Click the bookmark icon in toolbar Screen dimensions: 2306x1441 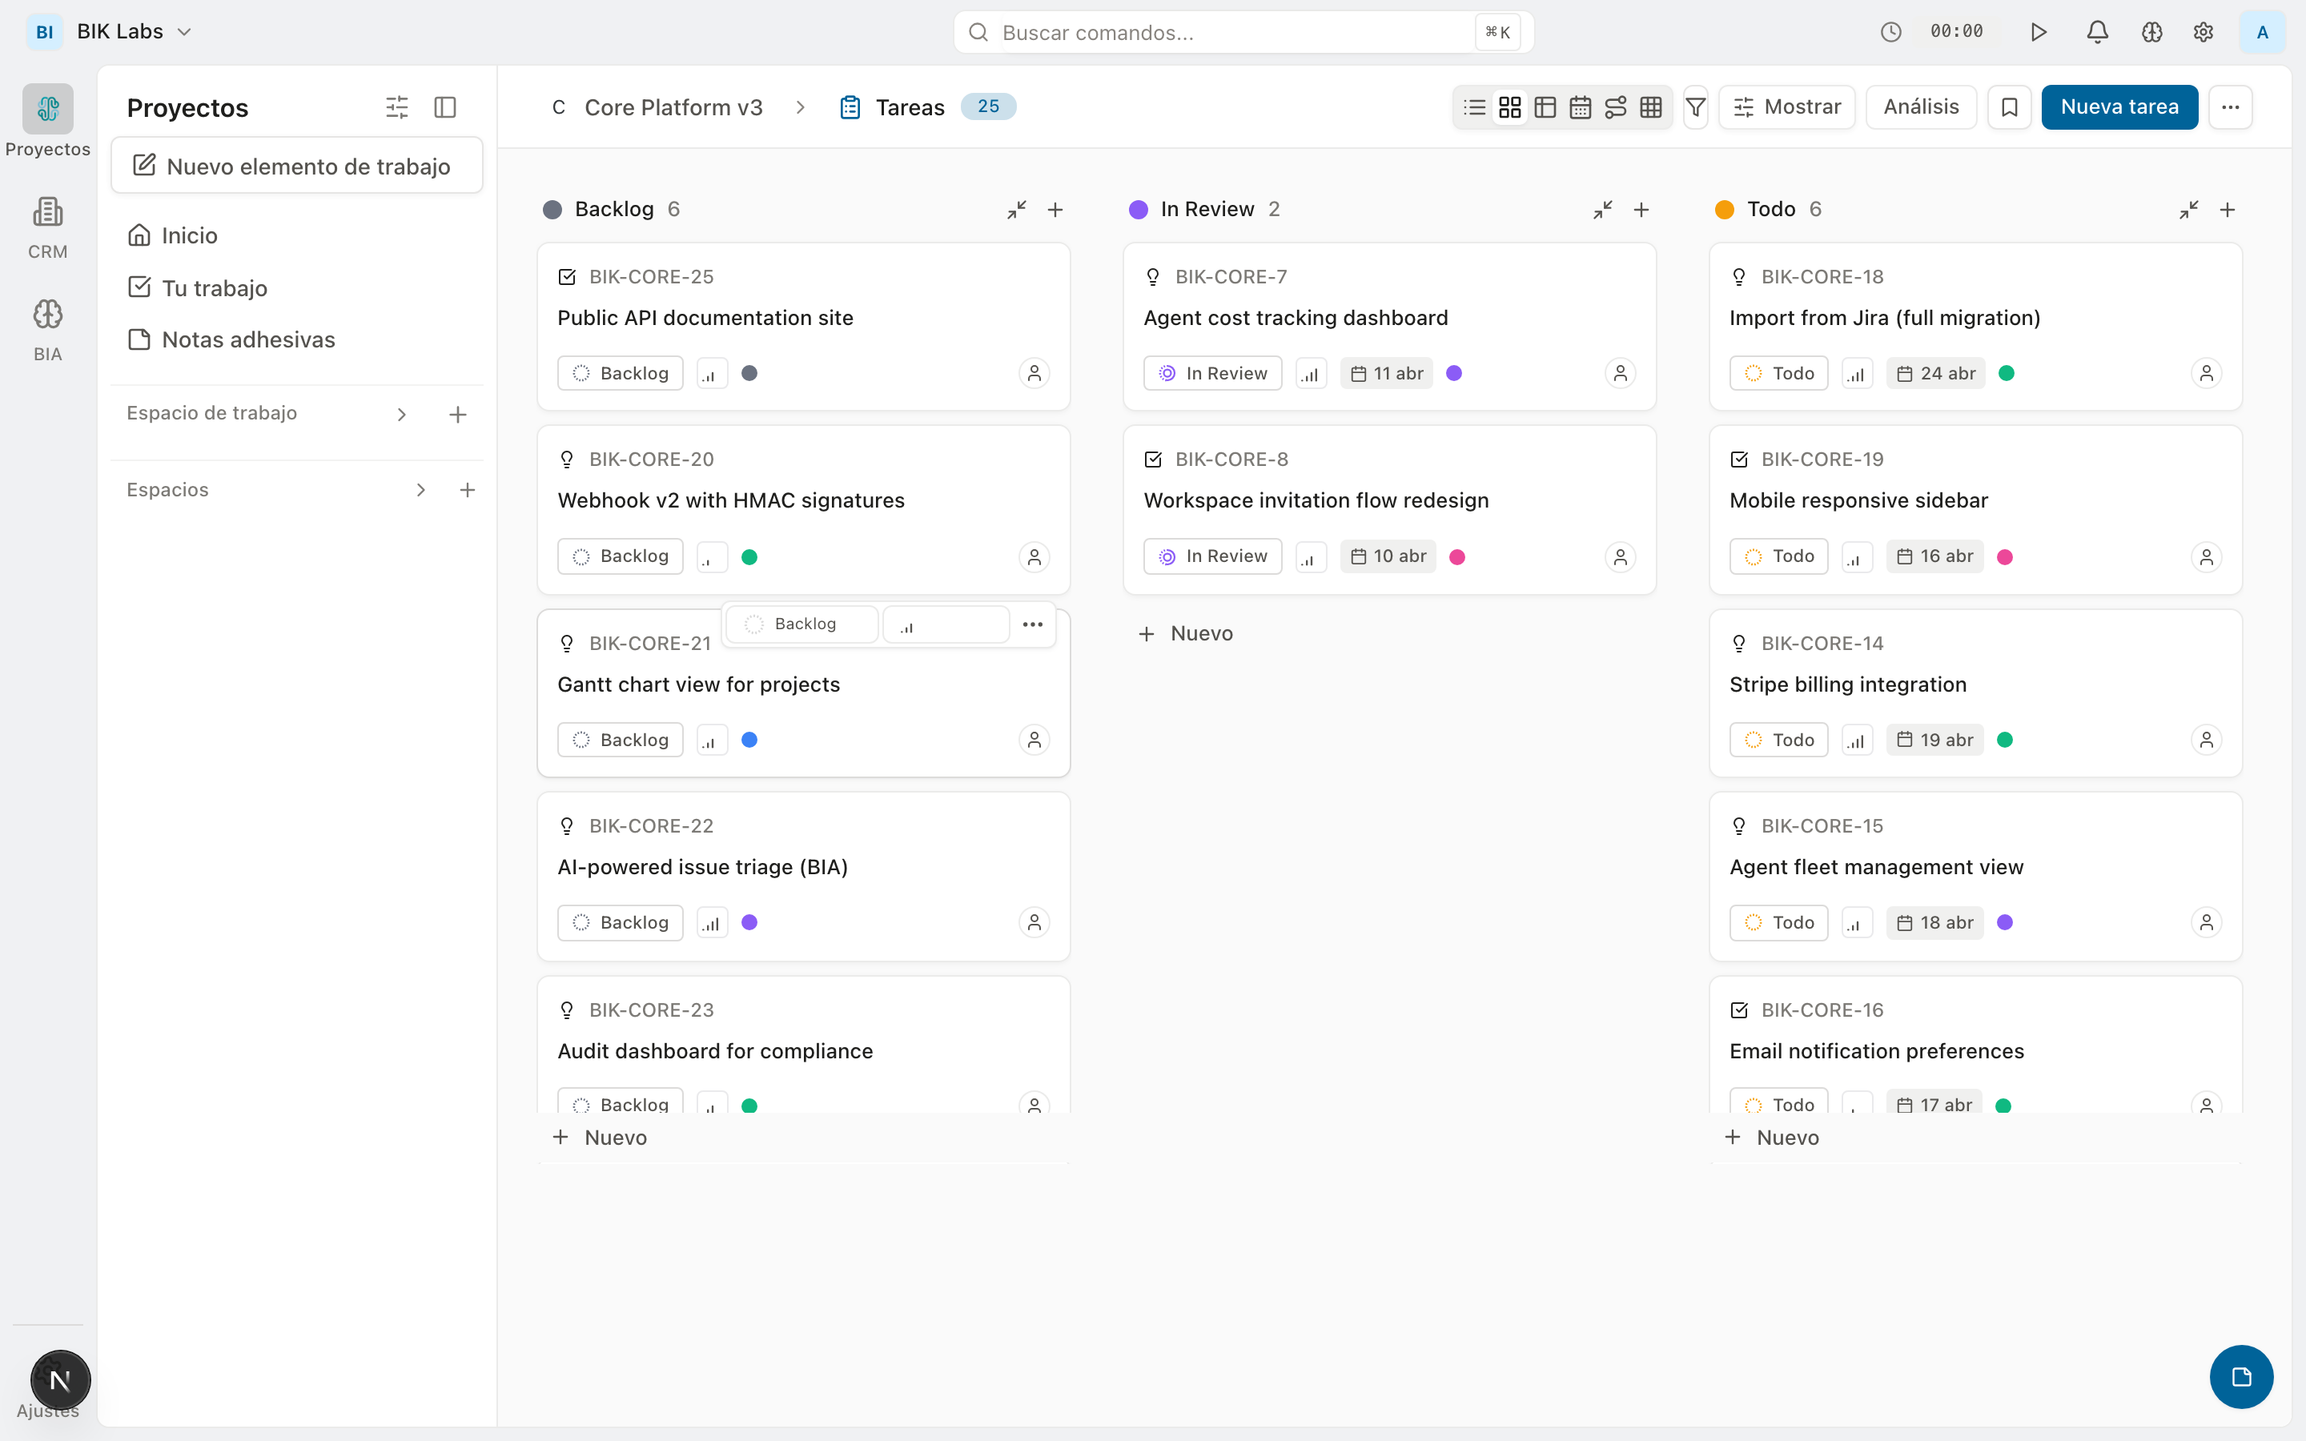tap(2009, 106)
